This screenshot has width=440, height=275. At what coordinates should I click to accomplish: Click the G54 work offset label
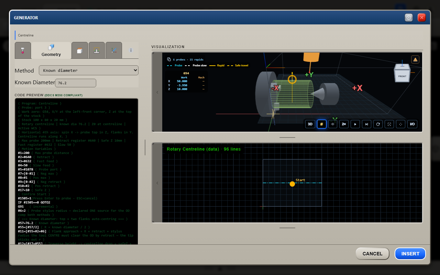point(186,73)
